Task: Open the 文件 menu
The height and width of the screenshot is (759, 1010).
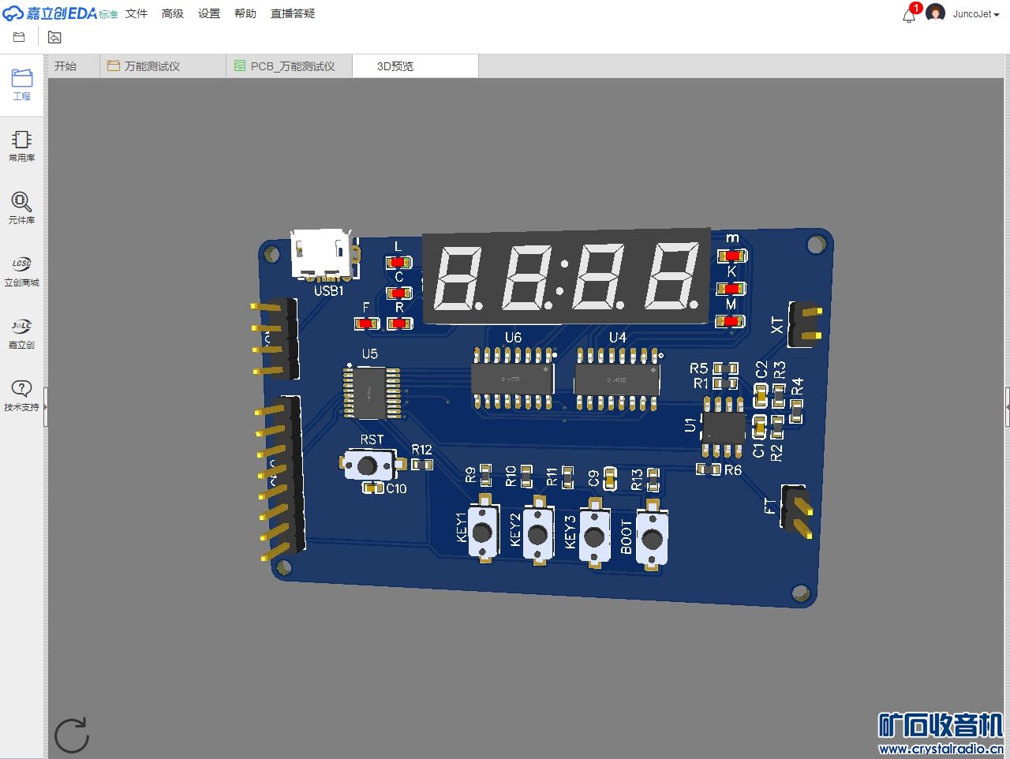Action: (x=137, y=13)
